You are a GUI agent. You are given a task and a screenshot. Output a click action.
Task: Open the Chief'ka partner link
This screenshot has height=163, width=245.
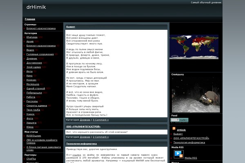pyautogui.click(x=31, y=159)
